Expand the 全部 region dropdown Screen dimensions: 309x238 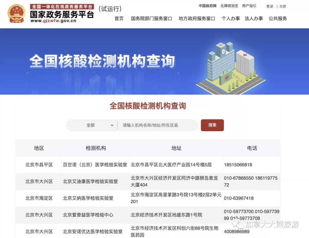[x=92, y=125]
